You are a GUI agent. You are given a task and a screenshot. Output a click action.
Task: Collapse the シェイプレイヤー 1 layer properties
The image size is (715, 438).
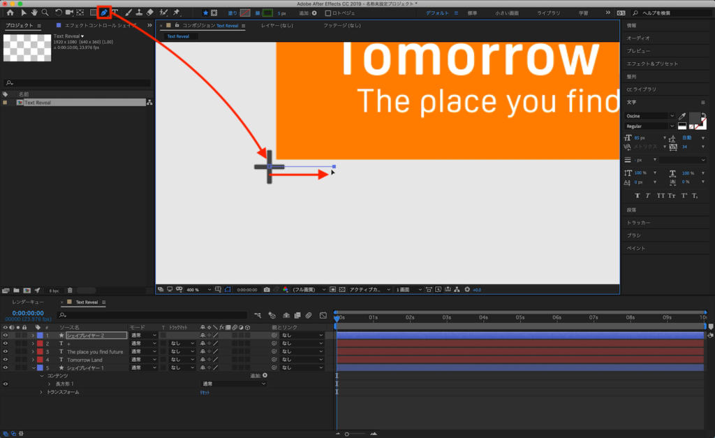tap(33, 367)
